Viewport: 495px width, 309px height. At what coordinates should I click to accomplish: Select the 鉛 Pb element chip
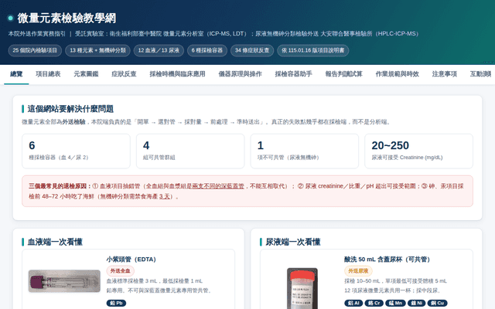tap(116, 304)
